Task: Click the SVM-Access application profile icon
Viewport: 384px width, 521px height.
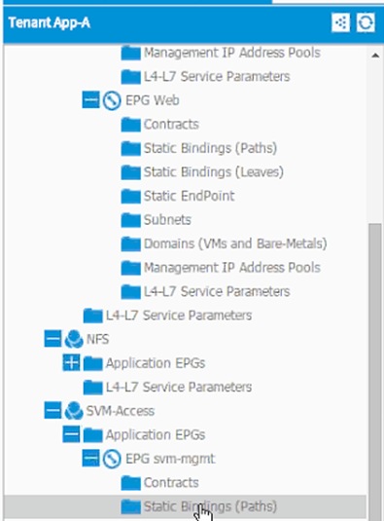Action: click(74, 411)
